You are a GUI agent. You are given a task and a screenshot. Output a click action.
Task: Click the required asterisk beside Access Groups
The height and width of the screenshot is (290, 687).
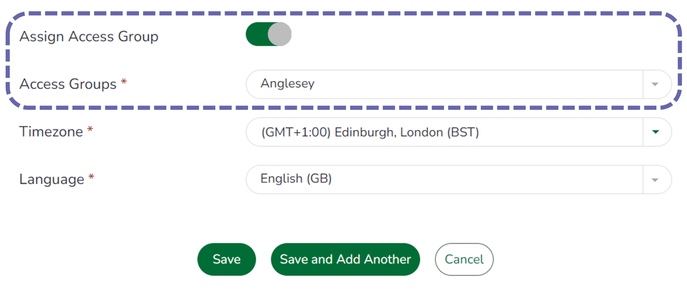pyautogui.click(x=124, y=82)
